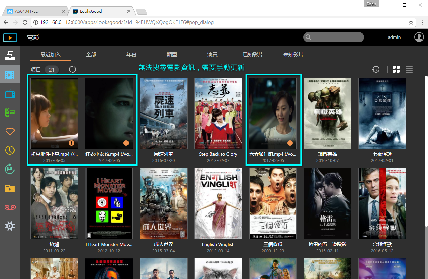Click into the search field
428x279 pixels.
point(334,37)
